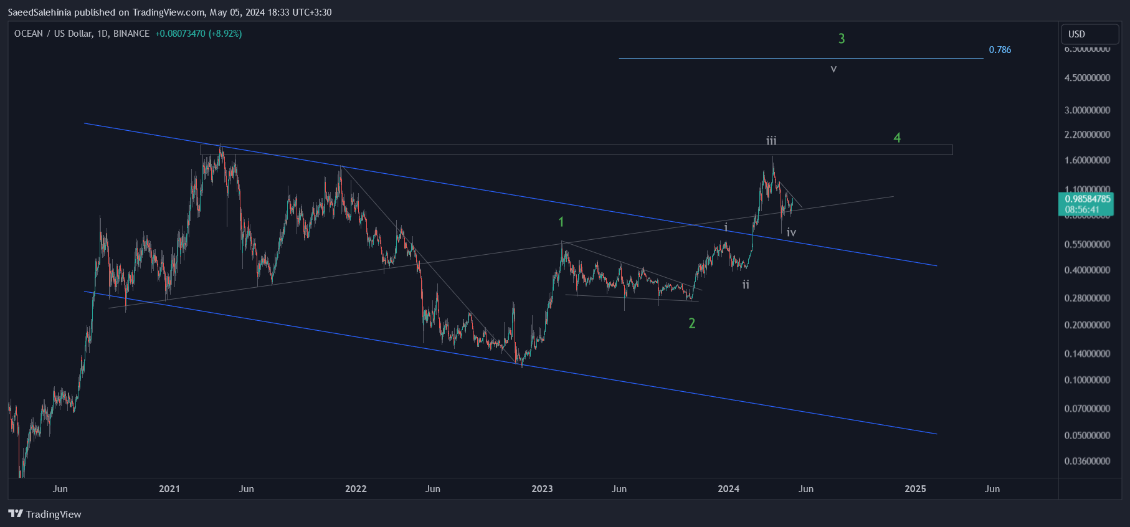Click the price change +0.08073470 (+8.92%)
Screen dimensions: 1130x527
pyautogui.click(x=199, y=34)
